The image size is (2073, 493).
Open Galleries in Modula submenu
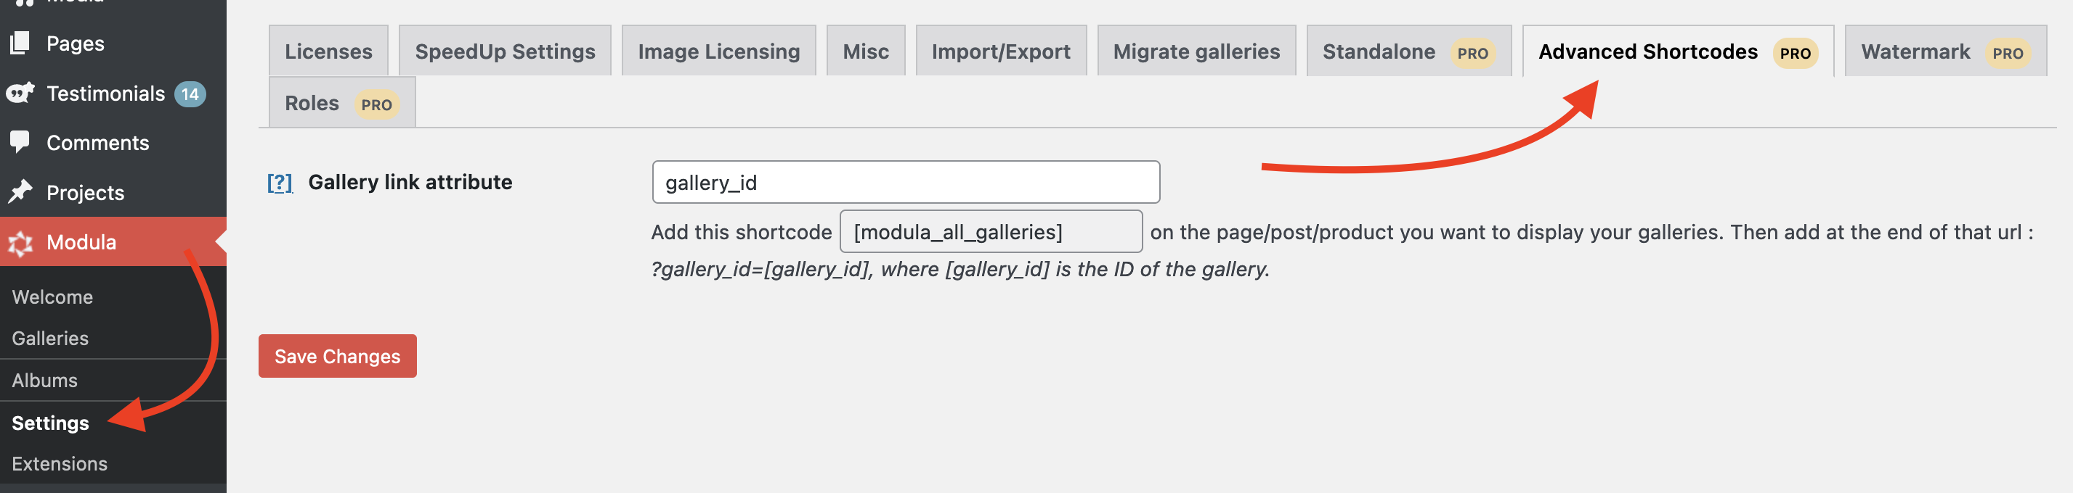coord(50,338)
